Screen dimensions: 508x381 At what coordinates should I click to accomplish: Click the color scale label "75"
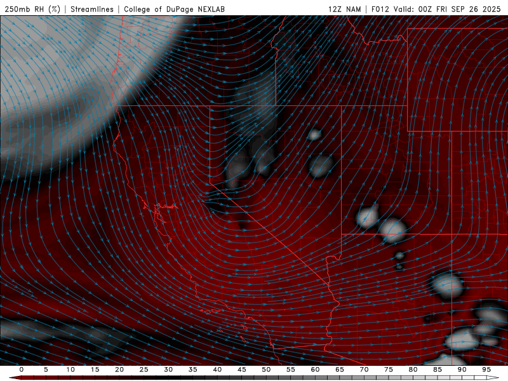pyautogui.click(x=389, y=370)
